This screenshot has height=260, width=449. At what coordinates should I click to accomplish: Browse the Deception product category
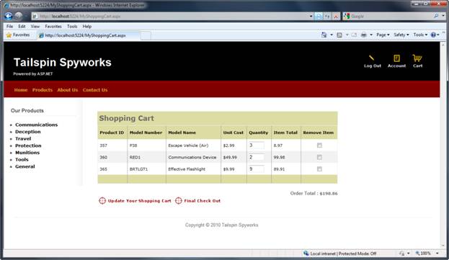click(28, 132)
